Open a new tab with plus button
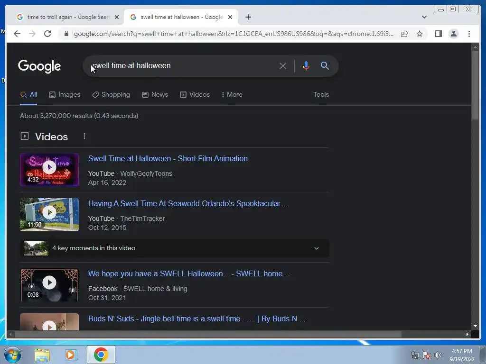 coord(248,17)
